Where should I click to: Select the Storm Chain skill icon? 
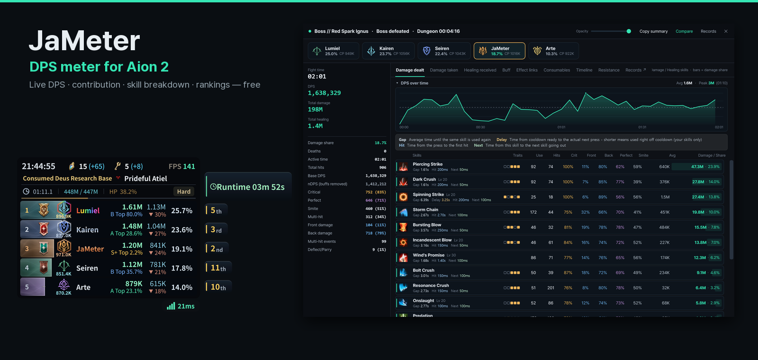coord(403,212)
